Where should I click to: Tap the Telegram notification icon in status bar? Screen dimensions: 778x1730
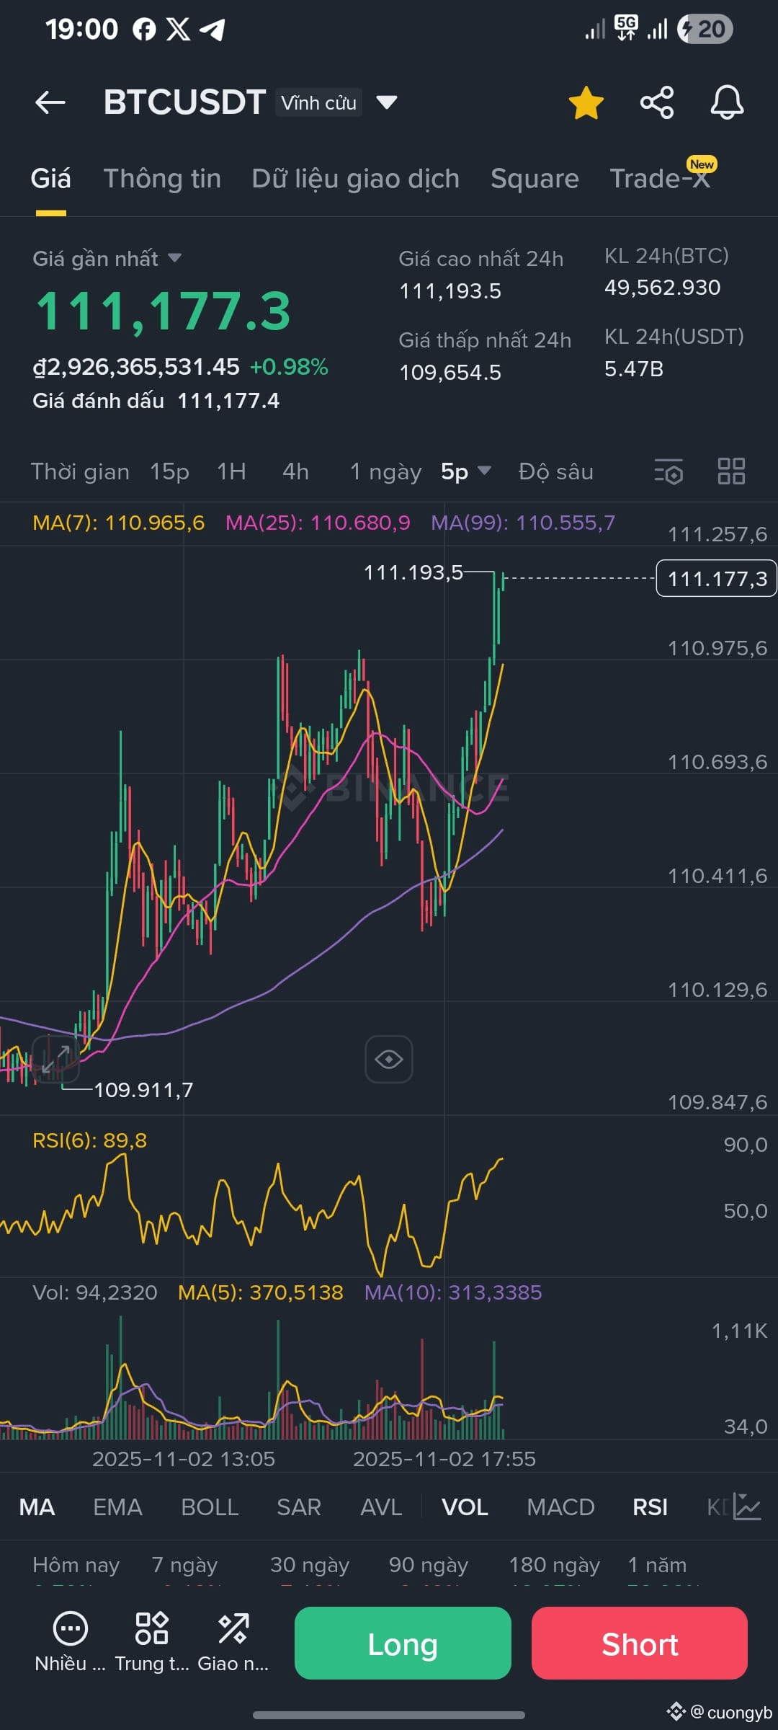pos(212,30)
